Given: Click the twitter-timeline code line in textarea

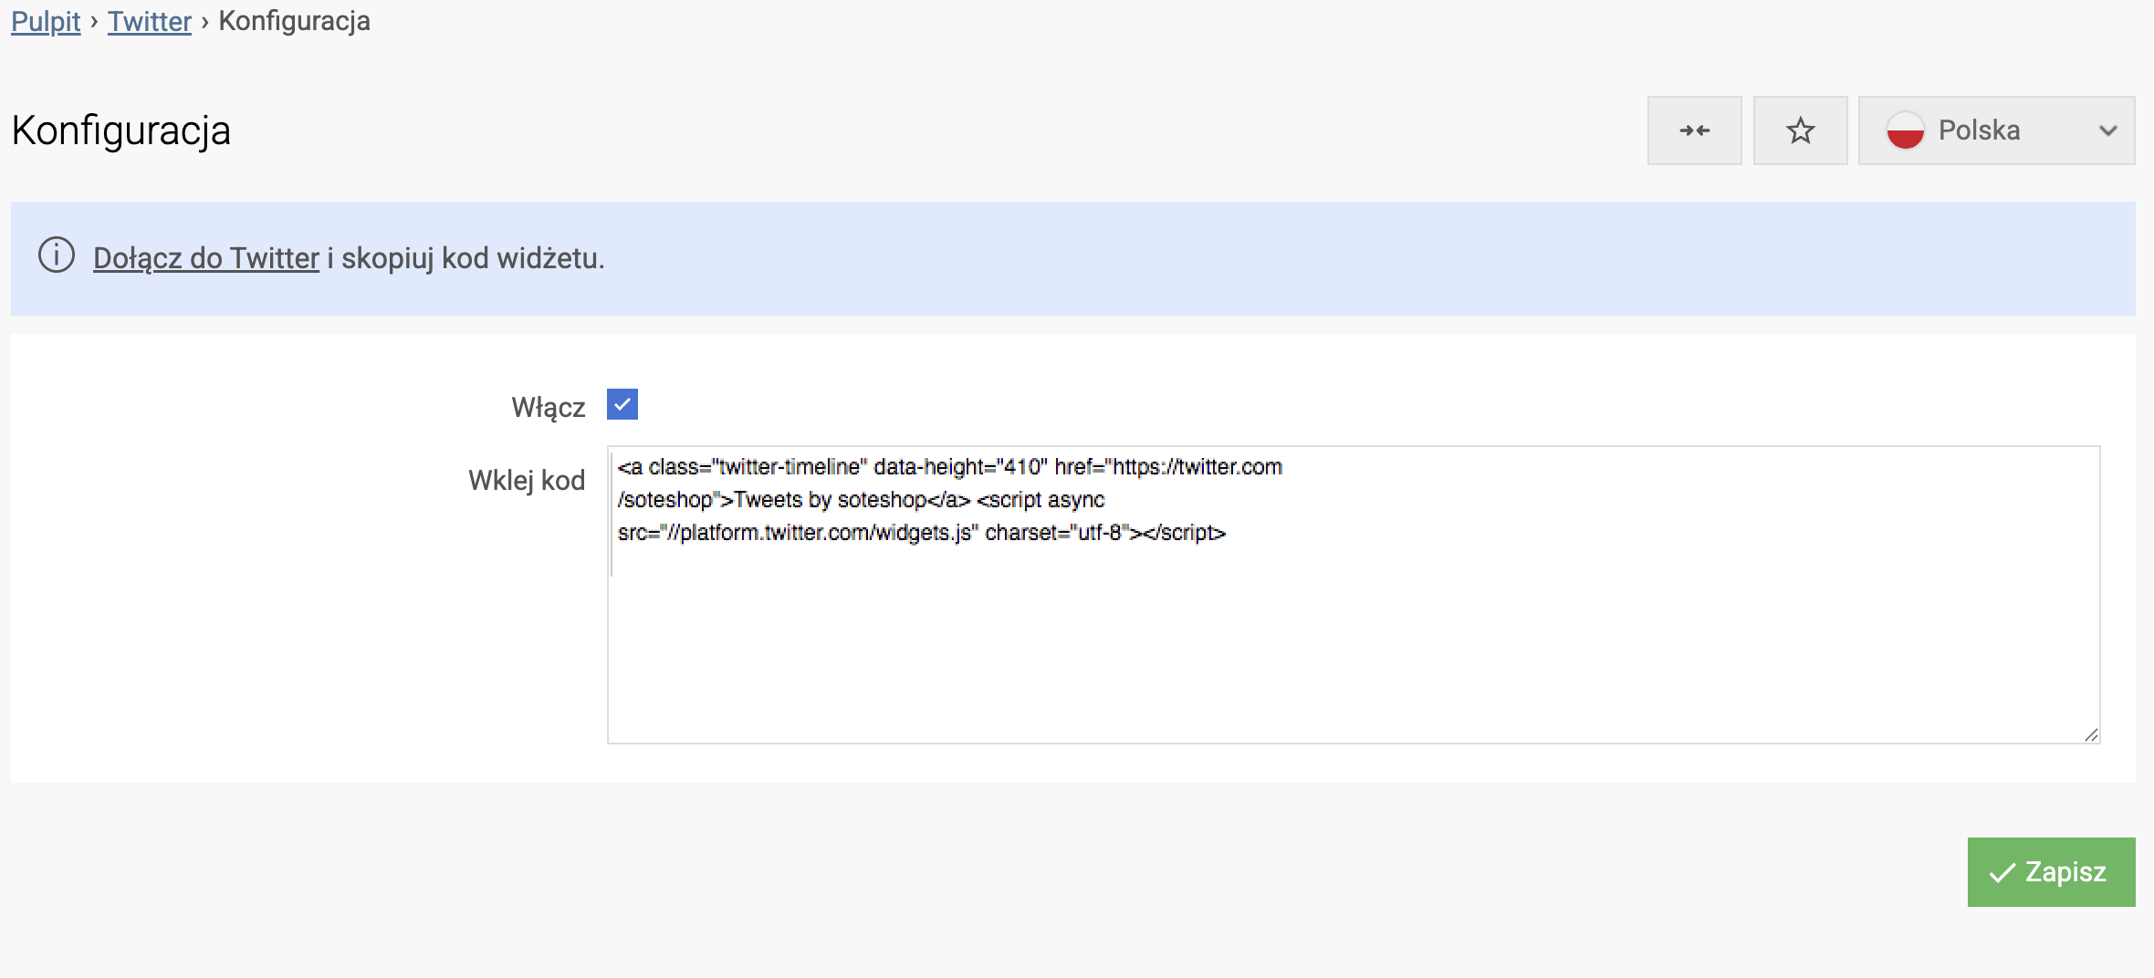Looking at the screenshot, I should click(949, 467).
